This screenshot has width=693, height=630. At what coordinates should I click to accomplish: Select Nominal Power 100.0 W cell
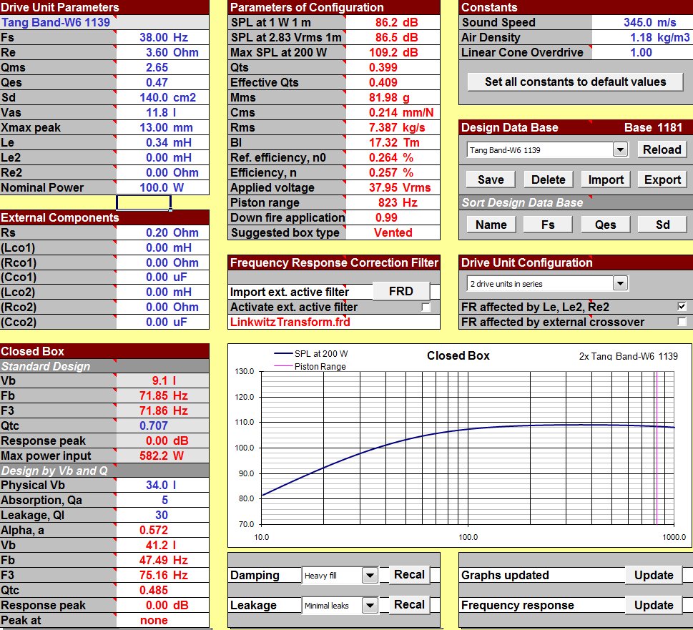tap(162, 188)
